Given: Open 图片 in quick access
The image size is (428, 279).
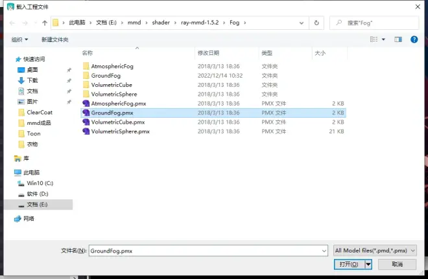Looking at the screenshot, I should pos(32,102).
